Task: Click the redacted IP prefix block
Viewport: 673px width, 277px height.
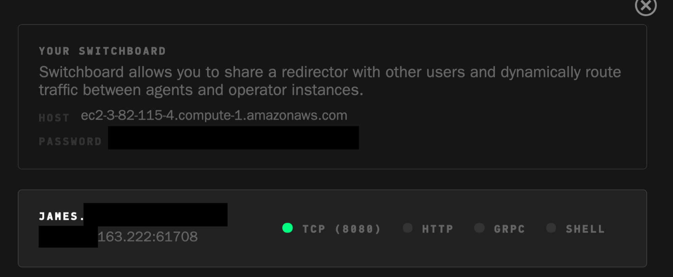Action: (x=68, y=237)
